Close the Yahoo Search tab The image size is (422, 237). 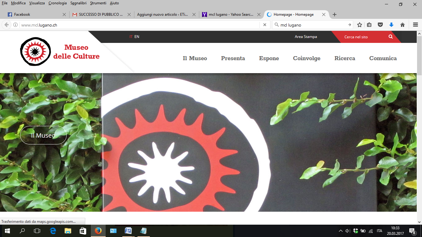point(259,15)
